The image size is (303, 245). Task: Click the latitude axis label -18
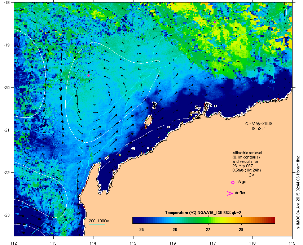pyautogui.click(x=7, y=3)
